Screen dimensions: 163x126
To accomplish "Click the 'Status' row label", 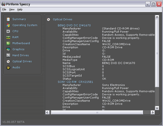I will click(67, 79).
